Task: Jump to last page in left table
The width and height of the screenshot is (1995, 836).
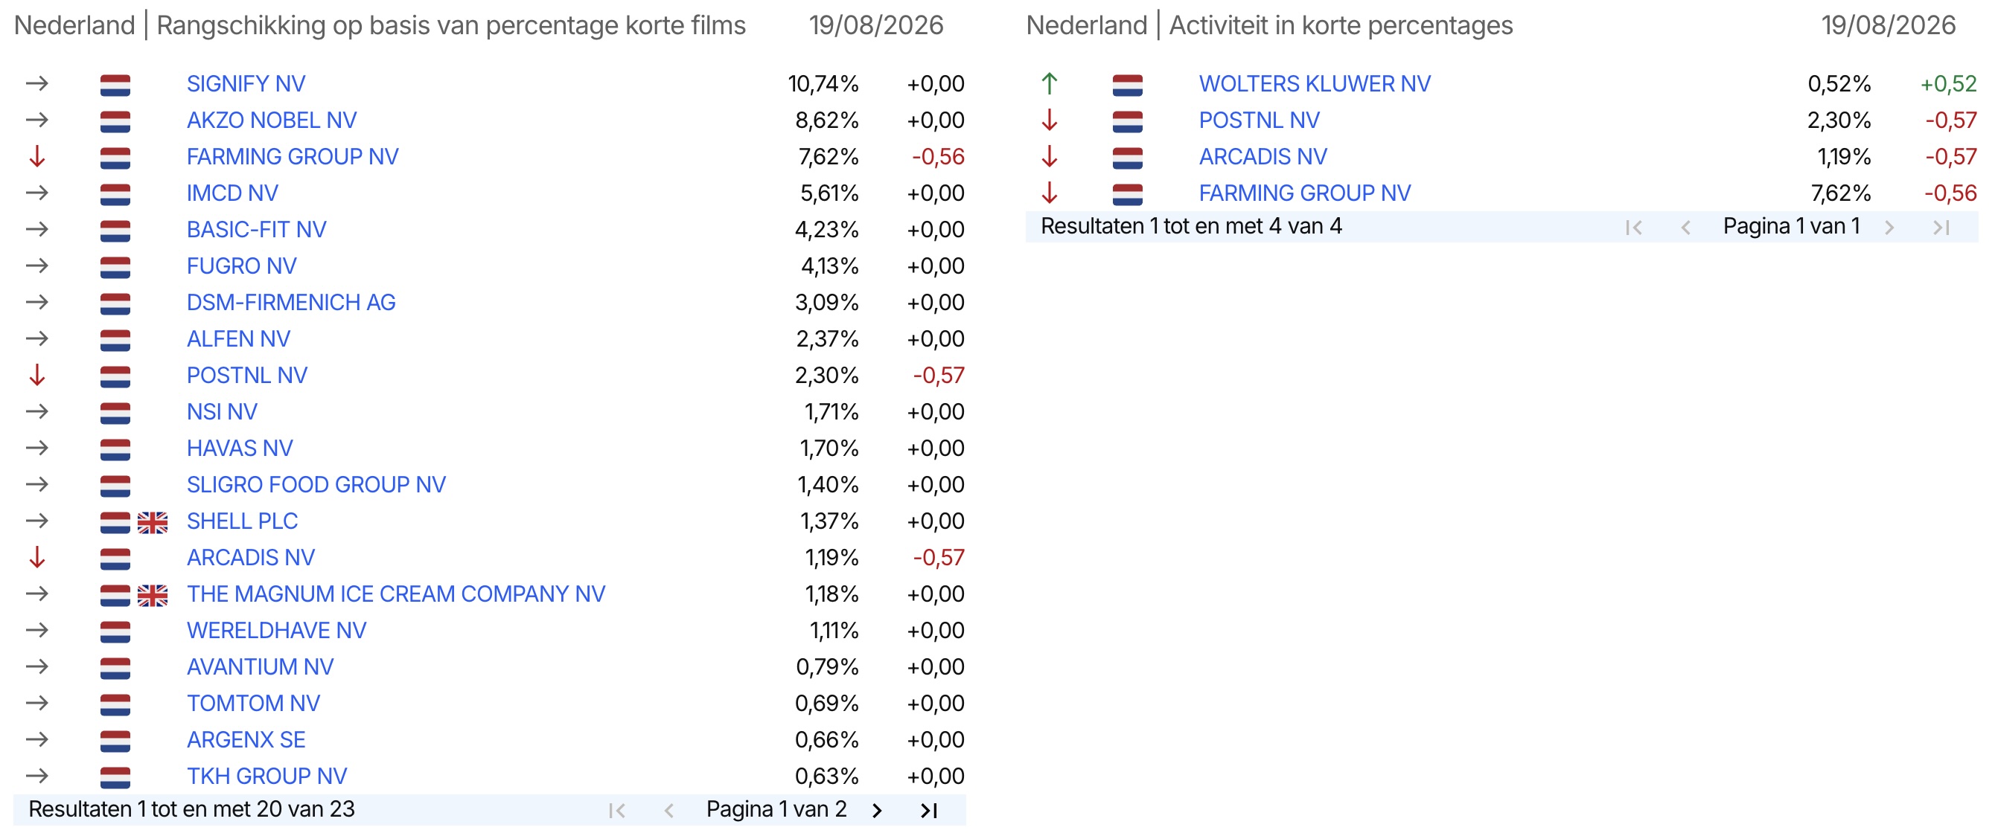Action: click(x=929, y=811)
